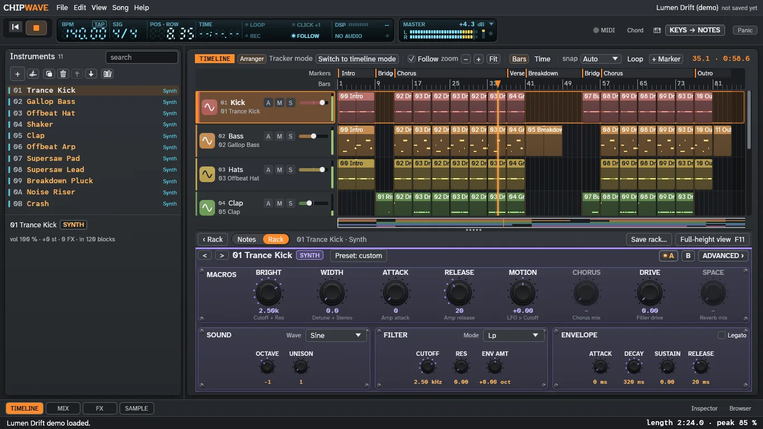Stop playback with the orange square button
Viewport: 763px width, 429px height.
click(36, 27)
